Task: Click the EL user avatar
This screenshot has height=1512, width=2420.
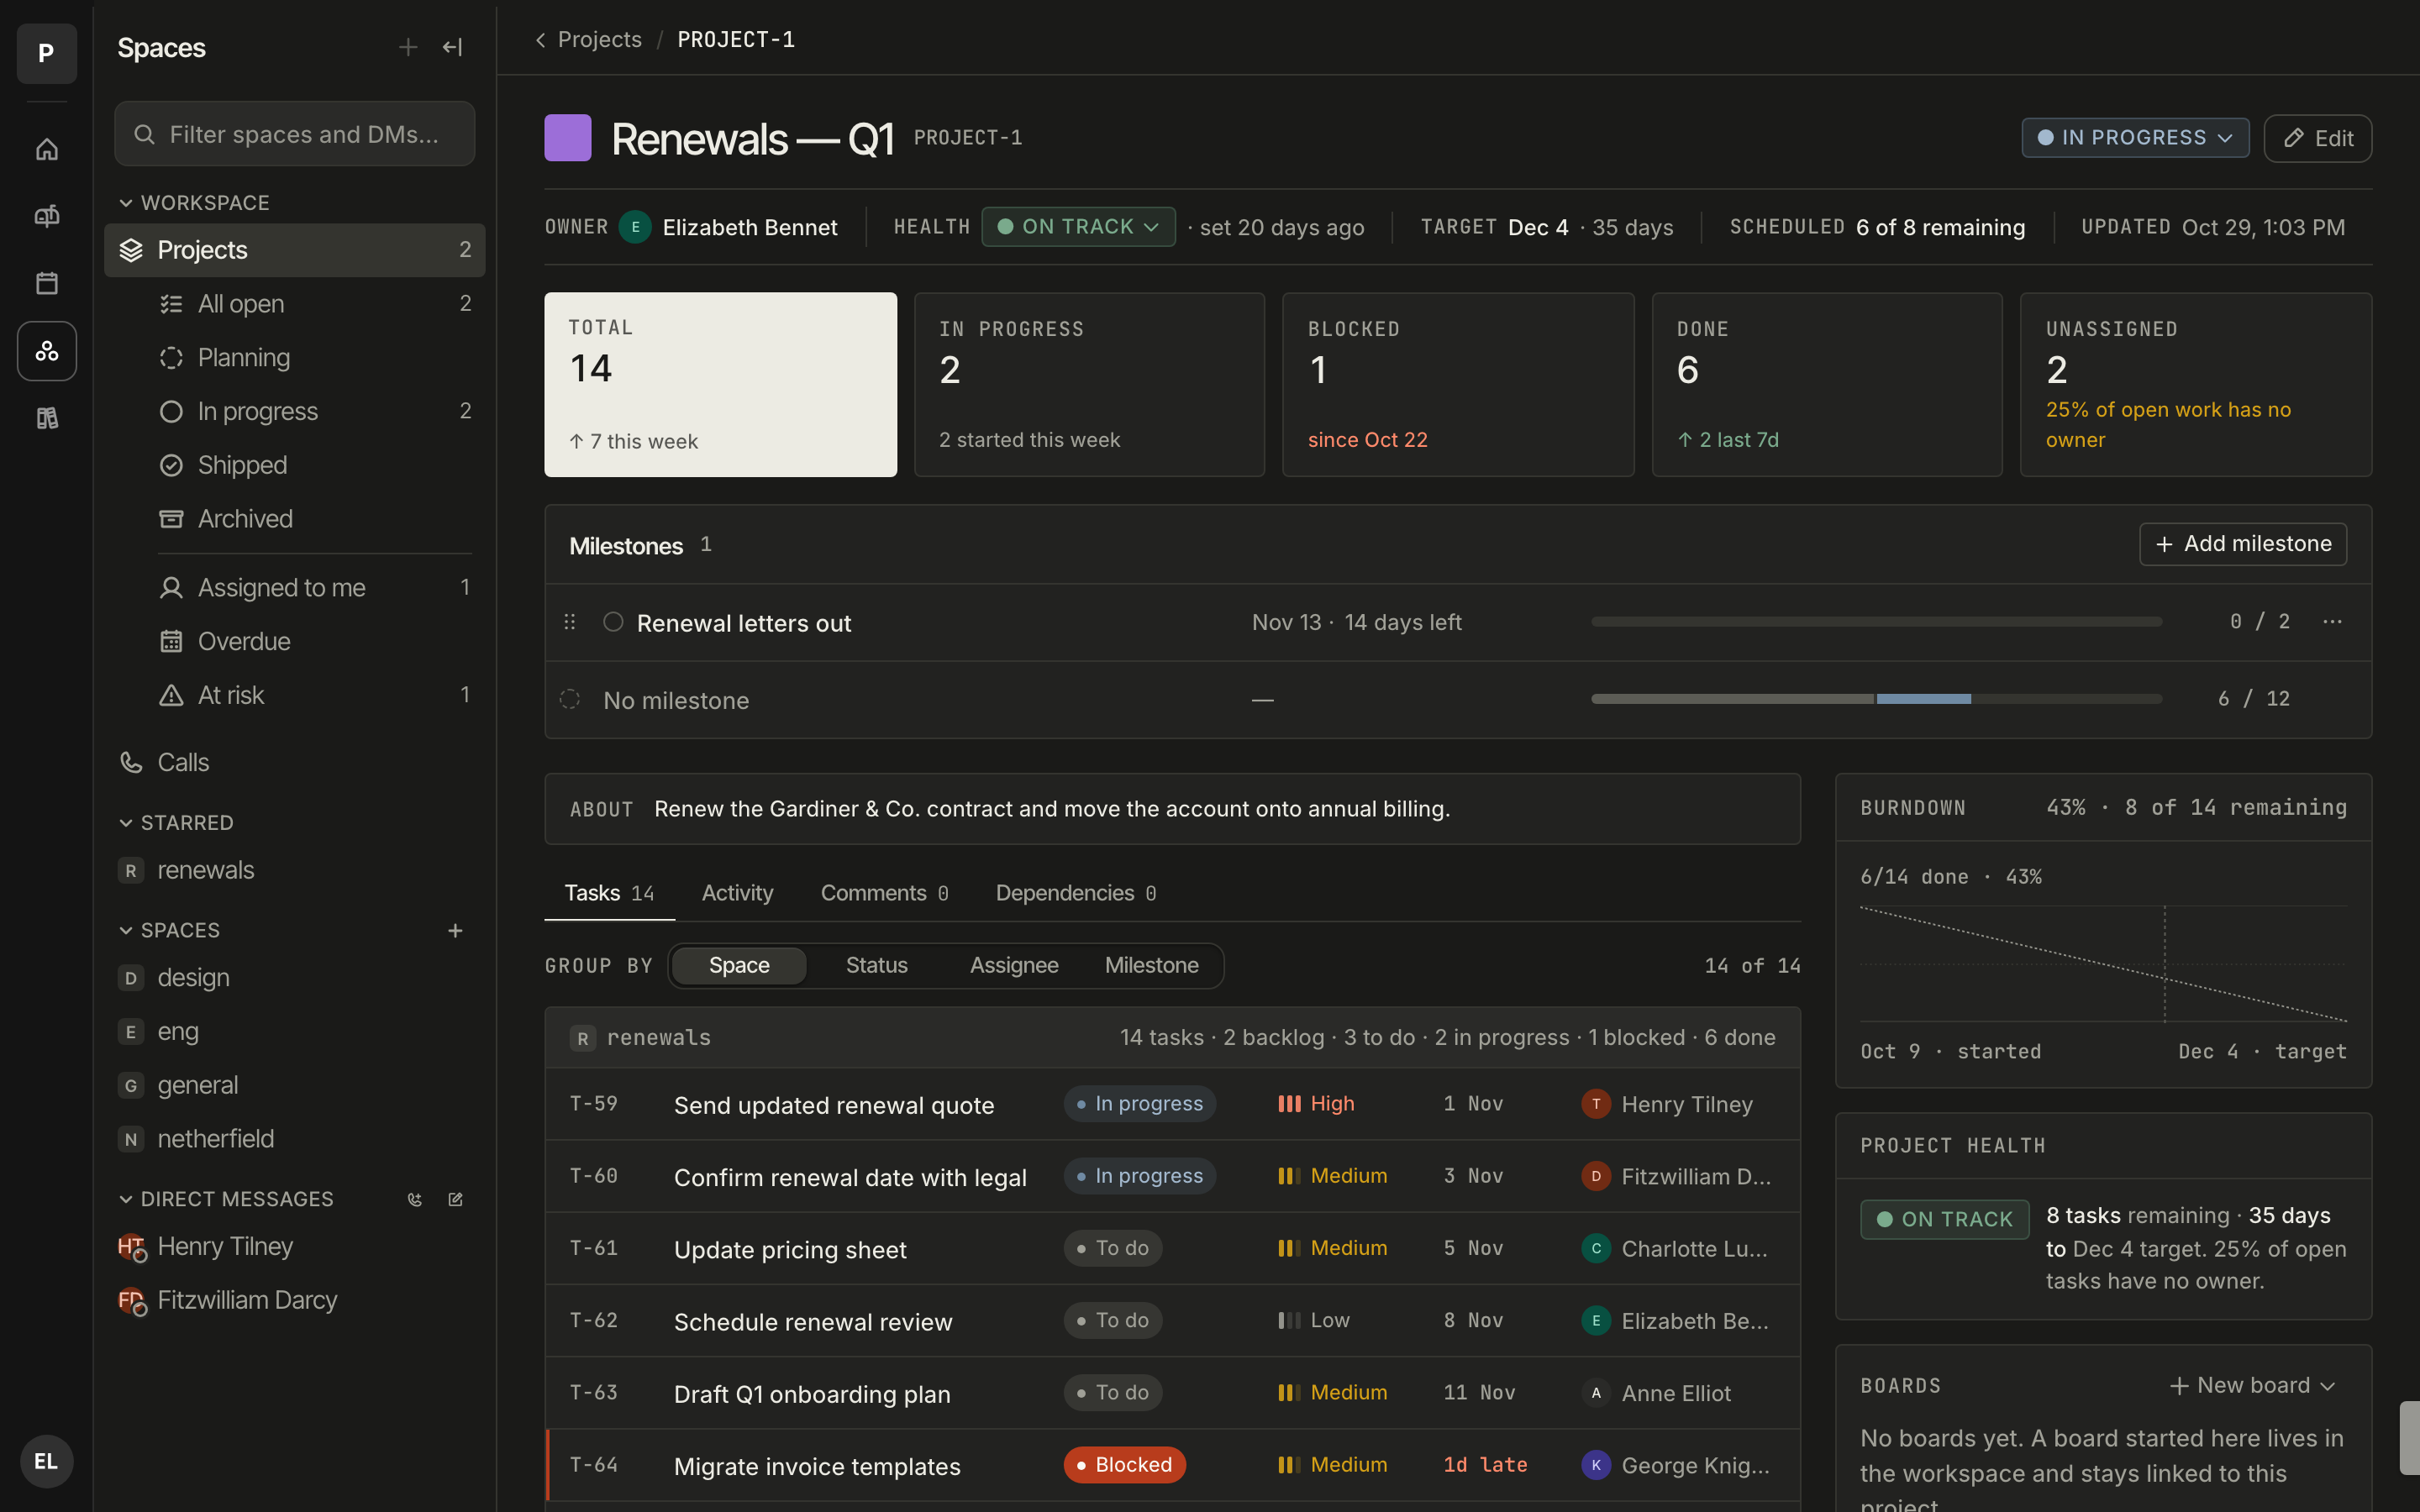Action: tap(46, 1461)
